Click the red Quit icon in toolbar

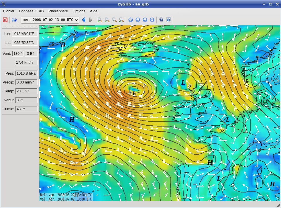5,20
